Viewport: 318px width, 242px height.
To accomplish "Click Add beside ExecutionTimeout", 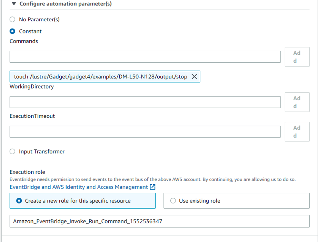I will click(x=297, y=131).
